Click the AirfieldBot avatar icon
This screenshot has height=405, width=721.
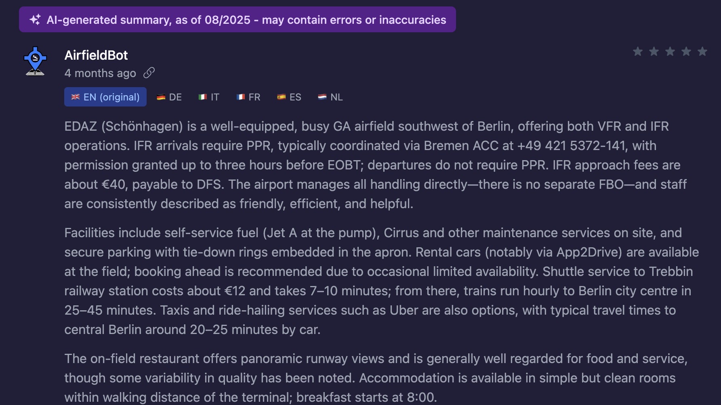point(36,61)
